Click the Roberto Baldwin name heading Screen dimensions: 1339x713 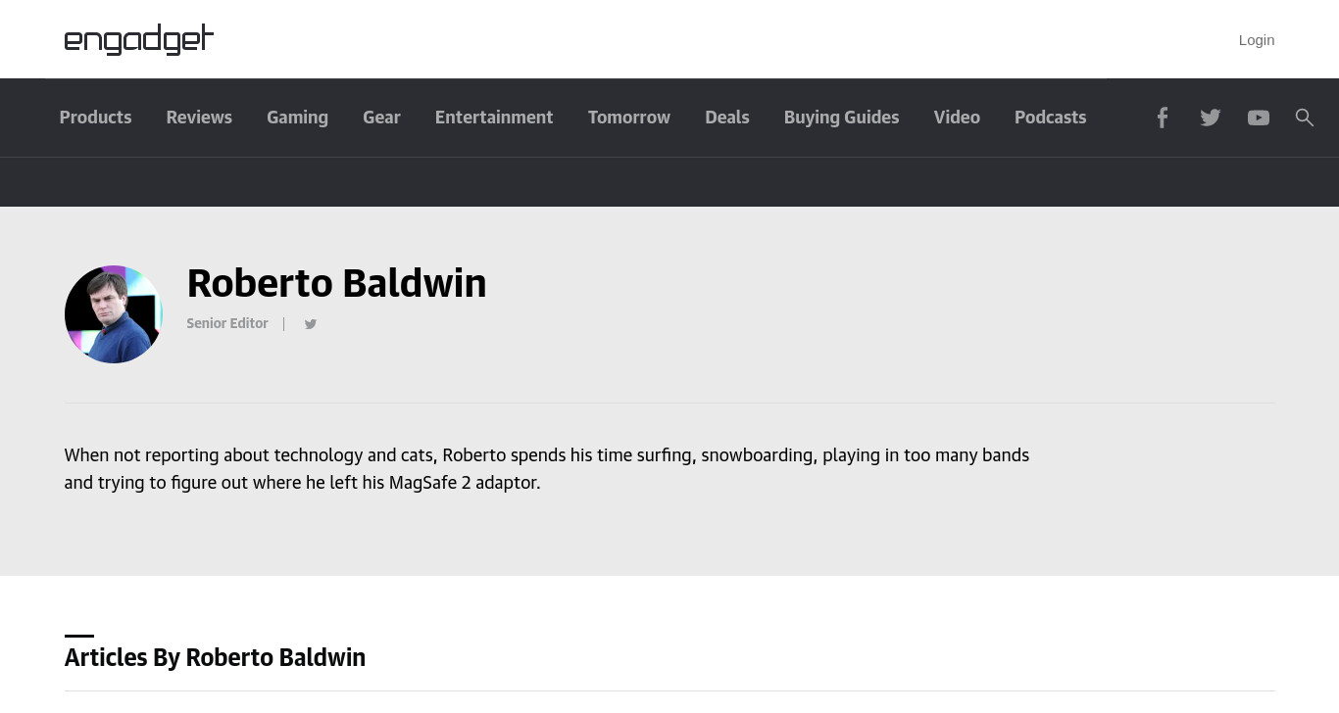point(336,284)
